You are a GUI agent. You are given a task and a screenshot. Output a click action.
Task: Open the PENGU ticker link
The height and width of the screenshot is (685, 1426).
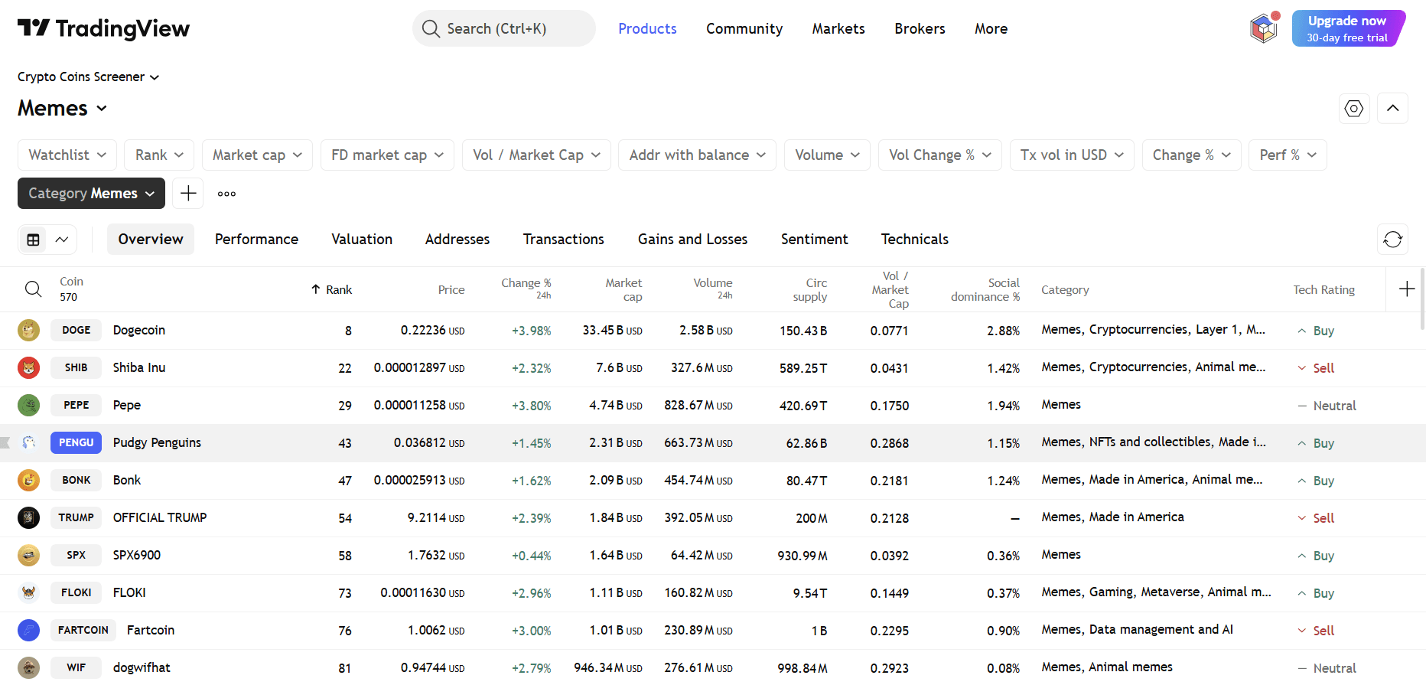point(76,443)
